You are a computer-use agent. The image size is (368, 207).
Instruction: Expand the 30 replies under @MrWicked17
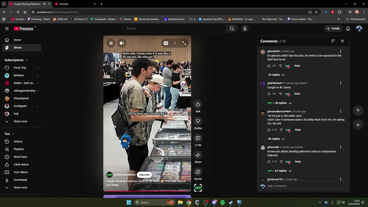tap(283, 103)
